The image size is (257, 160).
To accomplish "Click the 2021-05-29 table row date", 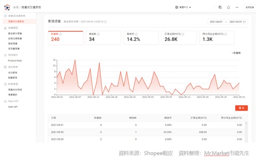I will point(57,140).
